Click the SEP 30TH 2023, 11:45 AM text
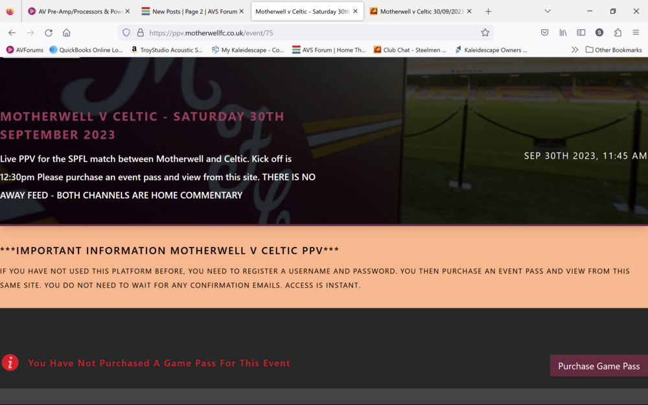Viewport: 648px width, 405px height. point(585,156)
